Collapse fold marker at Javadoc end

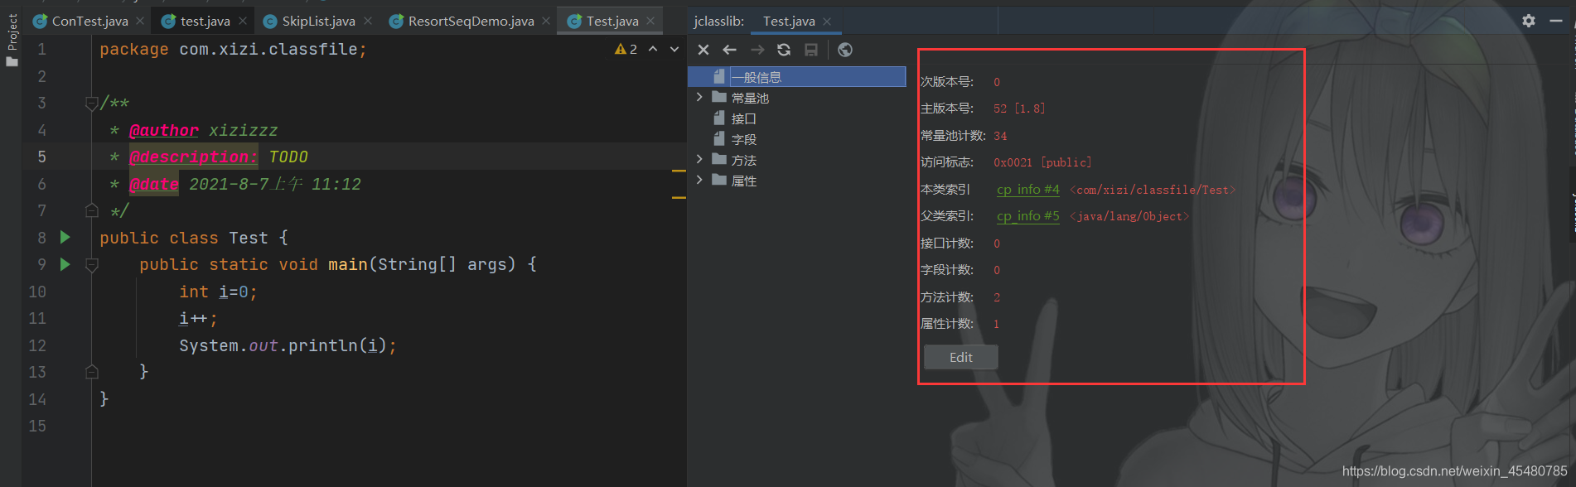[x=92, y=211]
